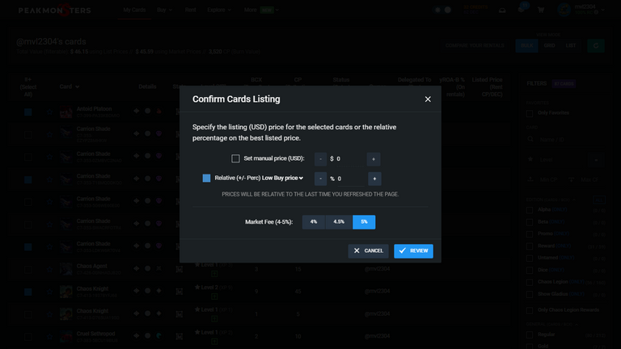Enable the Set manual price checkbox
This screenshot has width=621, height=349.
[x=235, y=158]
